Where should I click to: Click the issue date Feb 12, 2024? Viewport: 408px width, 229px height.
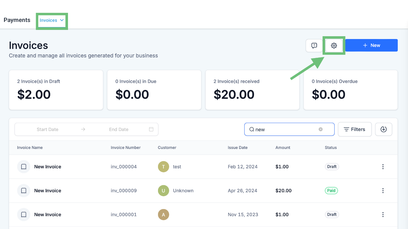coord(243,167)
